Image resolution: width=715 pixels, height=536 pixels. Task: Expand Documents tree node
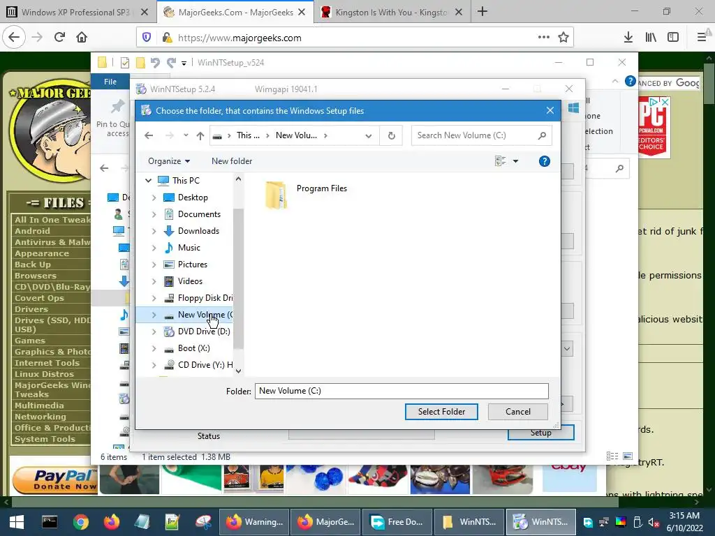(154, 214)
